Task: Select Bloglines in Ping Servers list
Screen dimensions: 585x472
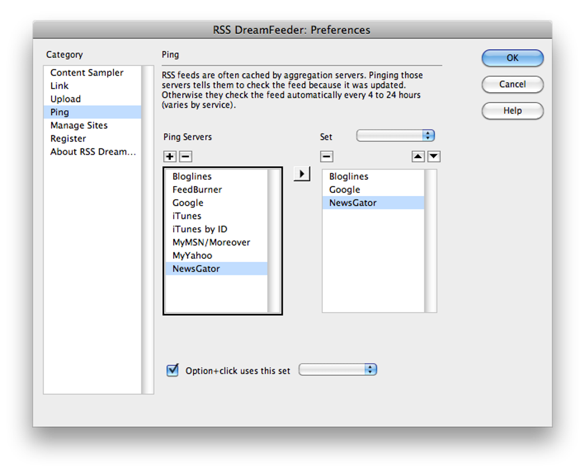Action: click(216, 176)
